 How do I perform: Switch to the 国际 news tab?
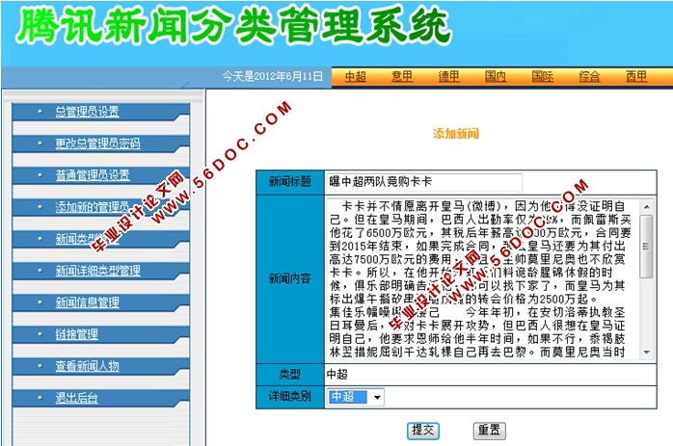click(x=542, y=77)
